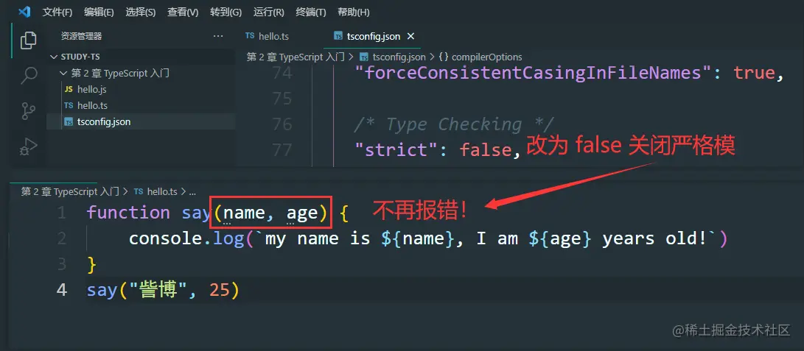Click the age parameter in say function
Screen dimensions: 804x351
(x=301, y=213)
